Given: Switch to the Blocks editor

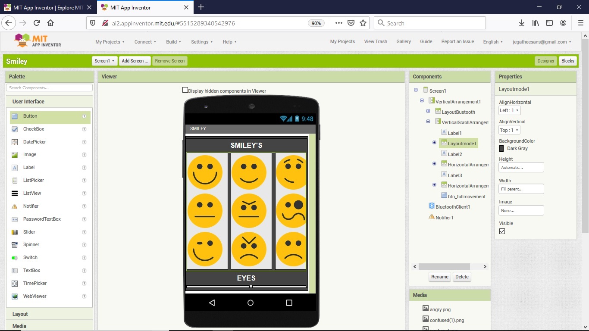Looking at the screenshot, I should [x=568, y=61].
